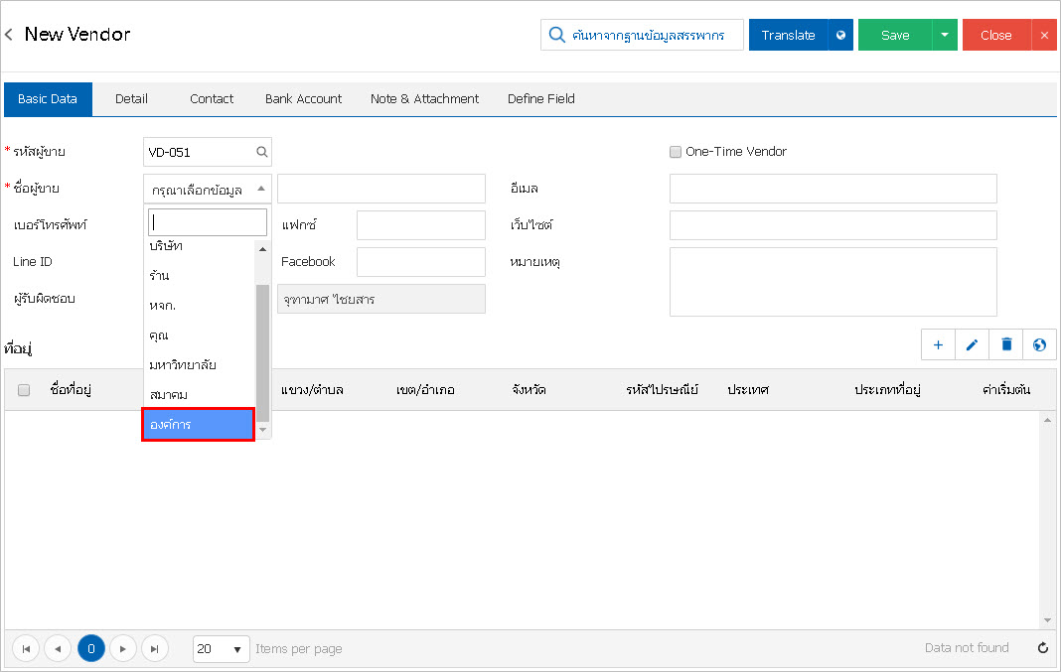The height and width of the screenshot is (672, 1061).
Task: Click the ประเทศ column header
Action: tap(748, 390)
